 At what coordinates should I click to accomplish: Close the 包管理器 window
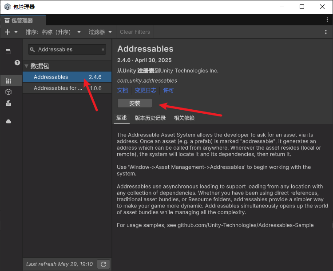(x=322, y=7)
